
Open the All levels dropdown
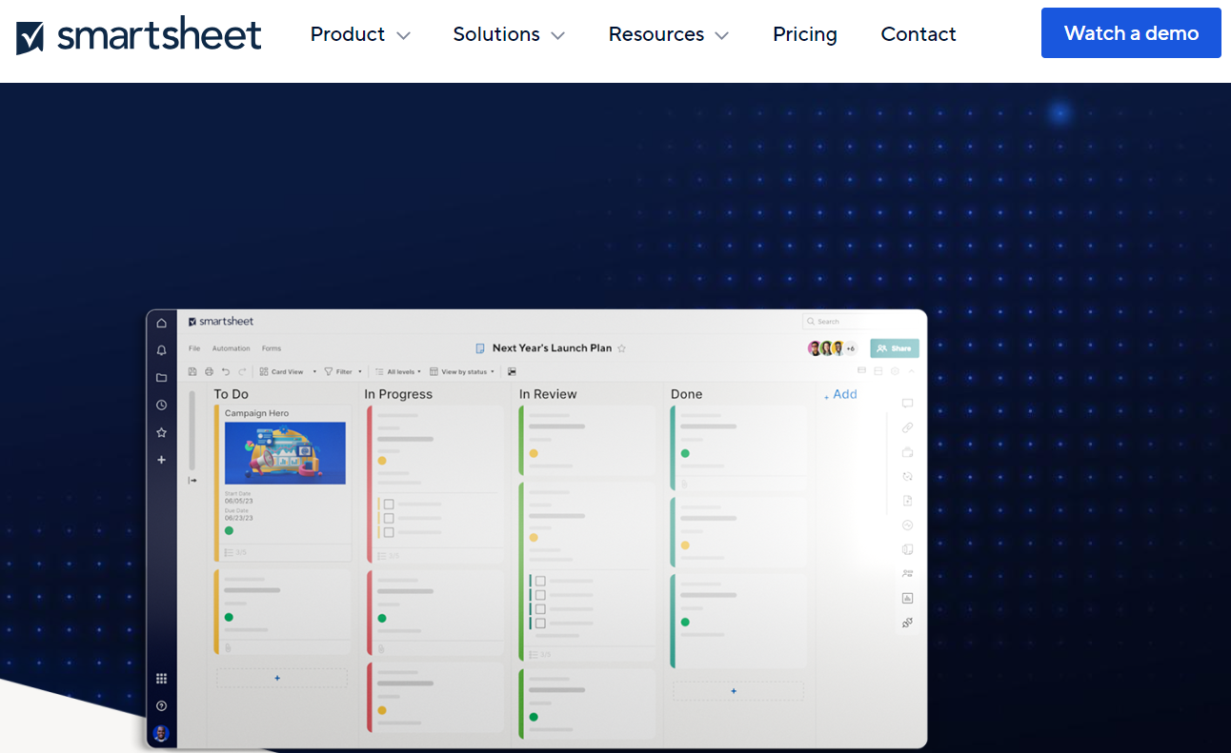click(397, 371)
